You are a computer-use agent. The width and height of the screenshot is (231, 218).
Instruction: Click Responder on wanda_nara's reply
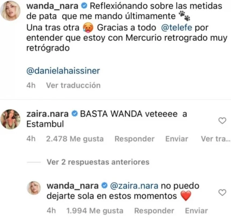click(x=154, y=211)
